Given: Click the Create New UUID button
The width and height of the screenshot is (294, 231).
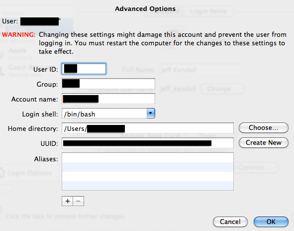Looking at the screenshot, I should [x=264, y=142].
